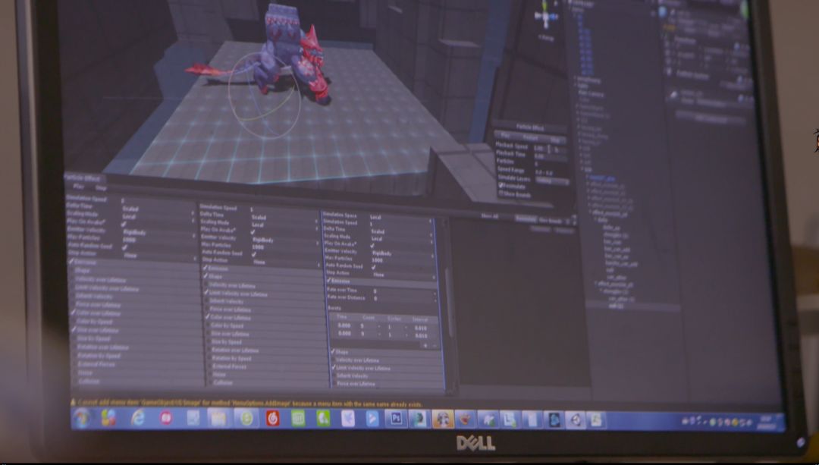This screenshot has height=465, width=819.
Task: Toggle Auto Random Seed in third particle column
Action: coord(373,267)
